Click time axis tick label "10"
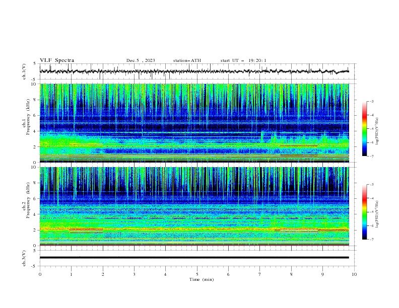The height and width of the screenshot is (308, 399). 354,274
